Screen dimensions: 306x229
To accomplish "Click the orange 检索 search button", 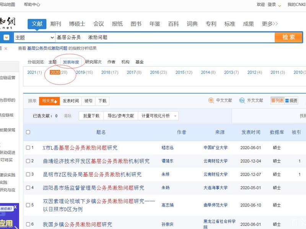I will point(288,37).
